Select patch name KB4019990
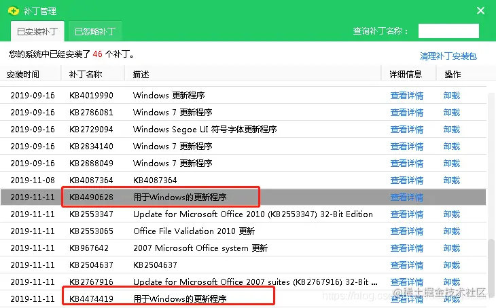 (x=91, y=96)
